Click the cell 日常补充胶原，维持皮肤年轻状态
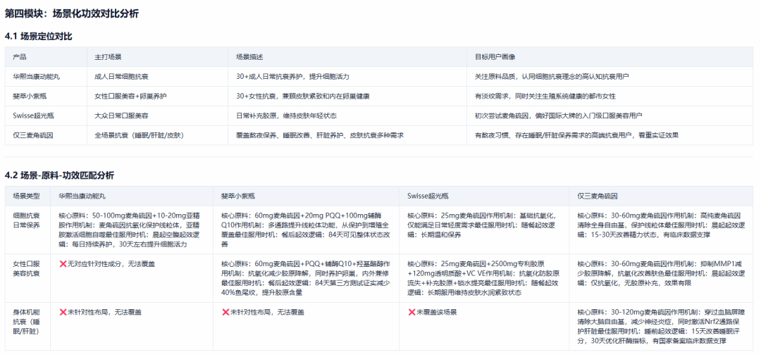Screen dimensions: 761x357 tap(286, 115)
